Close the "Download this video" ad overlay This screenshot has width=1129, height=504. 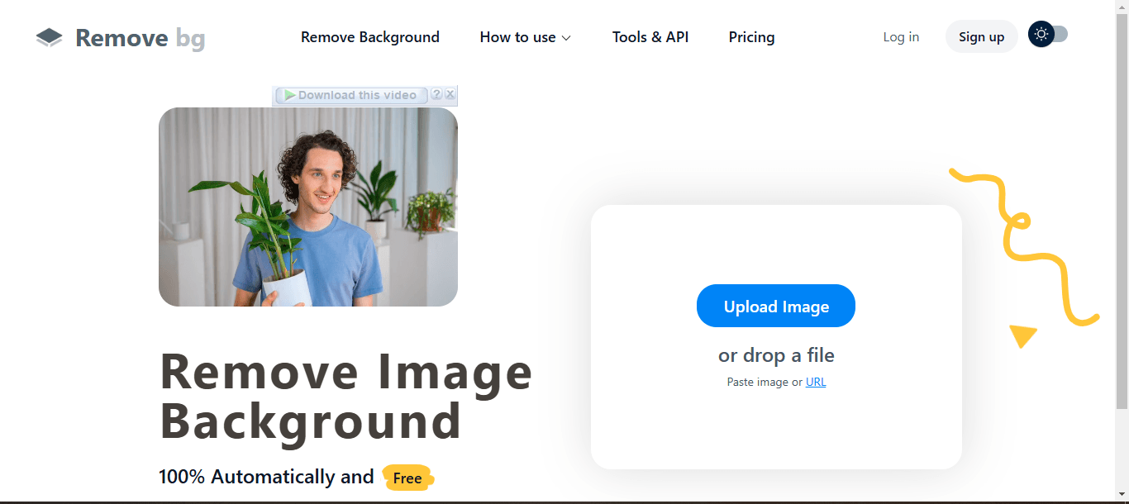click(450, 94)
